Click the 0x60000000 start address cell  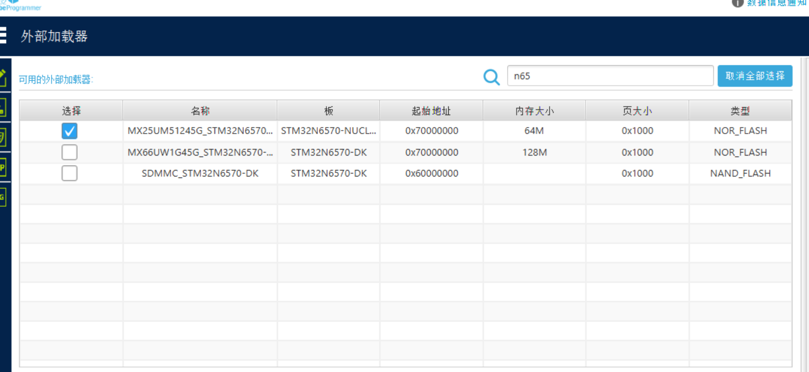[432, 173]
